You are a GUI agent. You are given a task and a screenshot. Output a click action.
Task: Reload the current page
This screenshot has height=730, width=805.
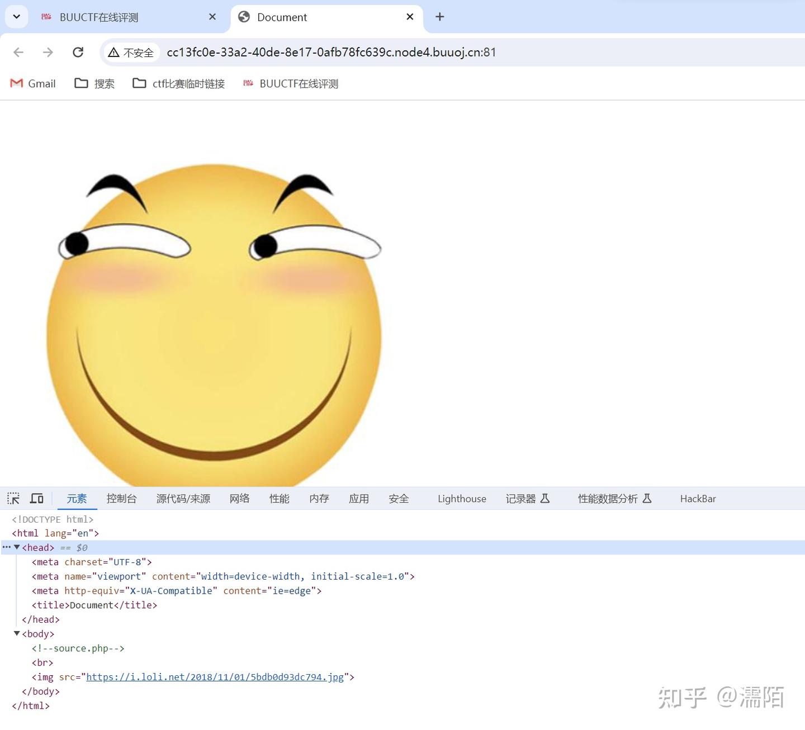(x=78, y=52)
